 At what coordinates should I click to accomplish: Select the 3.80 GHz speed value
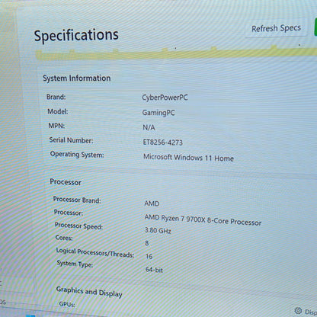(158, 230)
